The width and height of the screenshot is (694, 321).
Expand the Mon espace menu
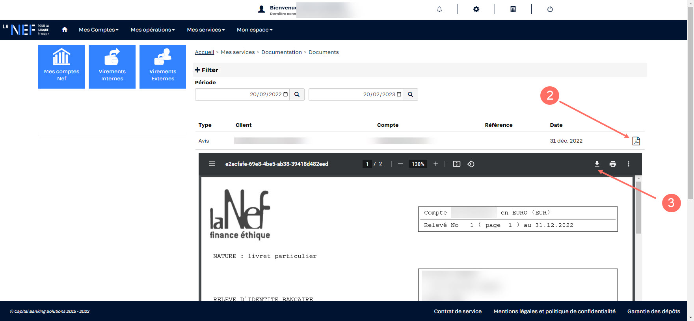pyautogui.click(x=255, y=30)
